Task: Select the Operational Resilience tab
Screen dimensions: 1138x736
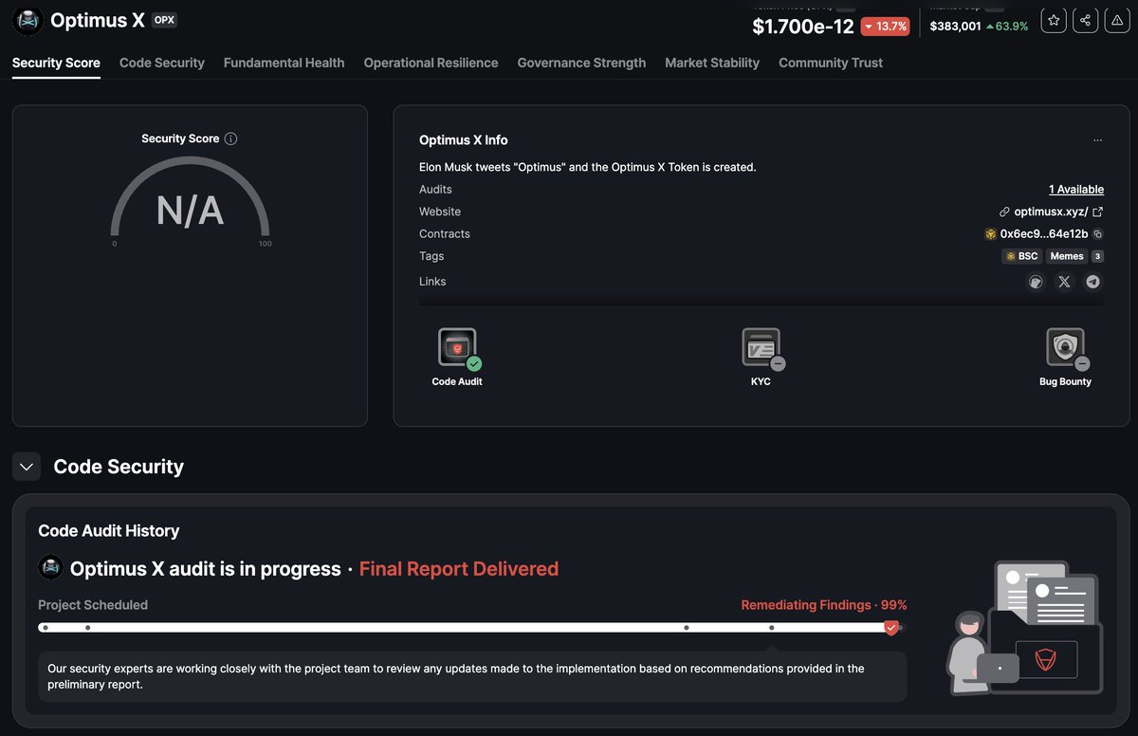Action: (x=431, y=63)
